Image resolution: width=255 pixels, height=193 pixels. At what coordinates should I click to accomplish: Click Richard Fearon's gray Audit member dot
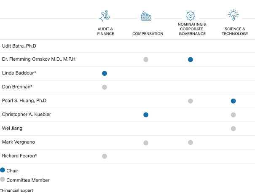pyautogui.click(x=105, y=156)
